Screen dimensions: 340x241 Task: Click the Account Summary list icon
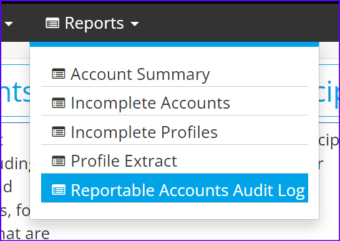tap(59, 74)
